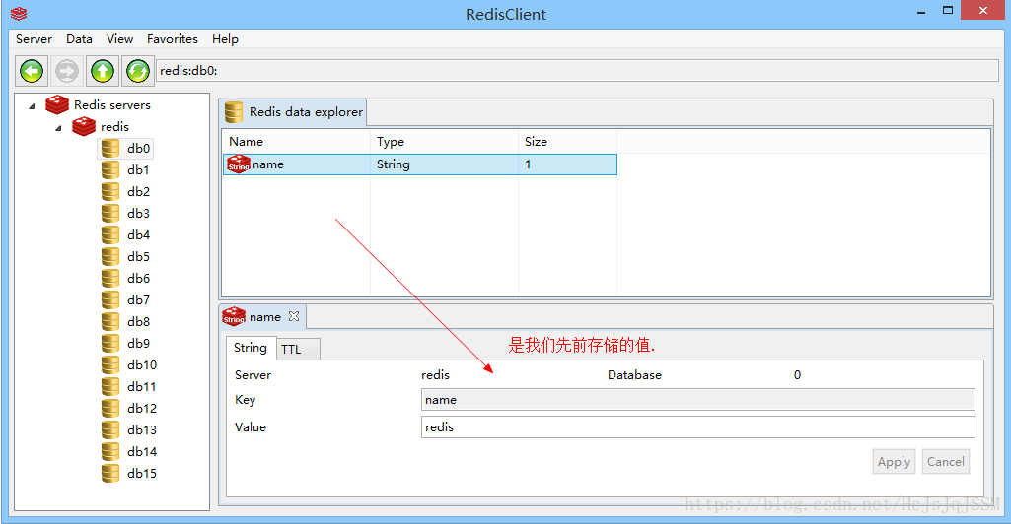Viewport: 1011px width, 524px height.
Task: Open db10 database icon in tree
Action: coord(110,365)
